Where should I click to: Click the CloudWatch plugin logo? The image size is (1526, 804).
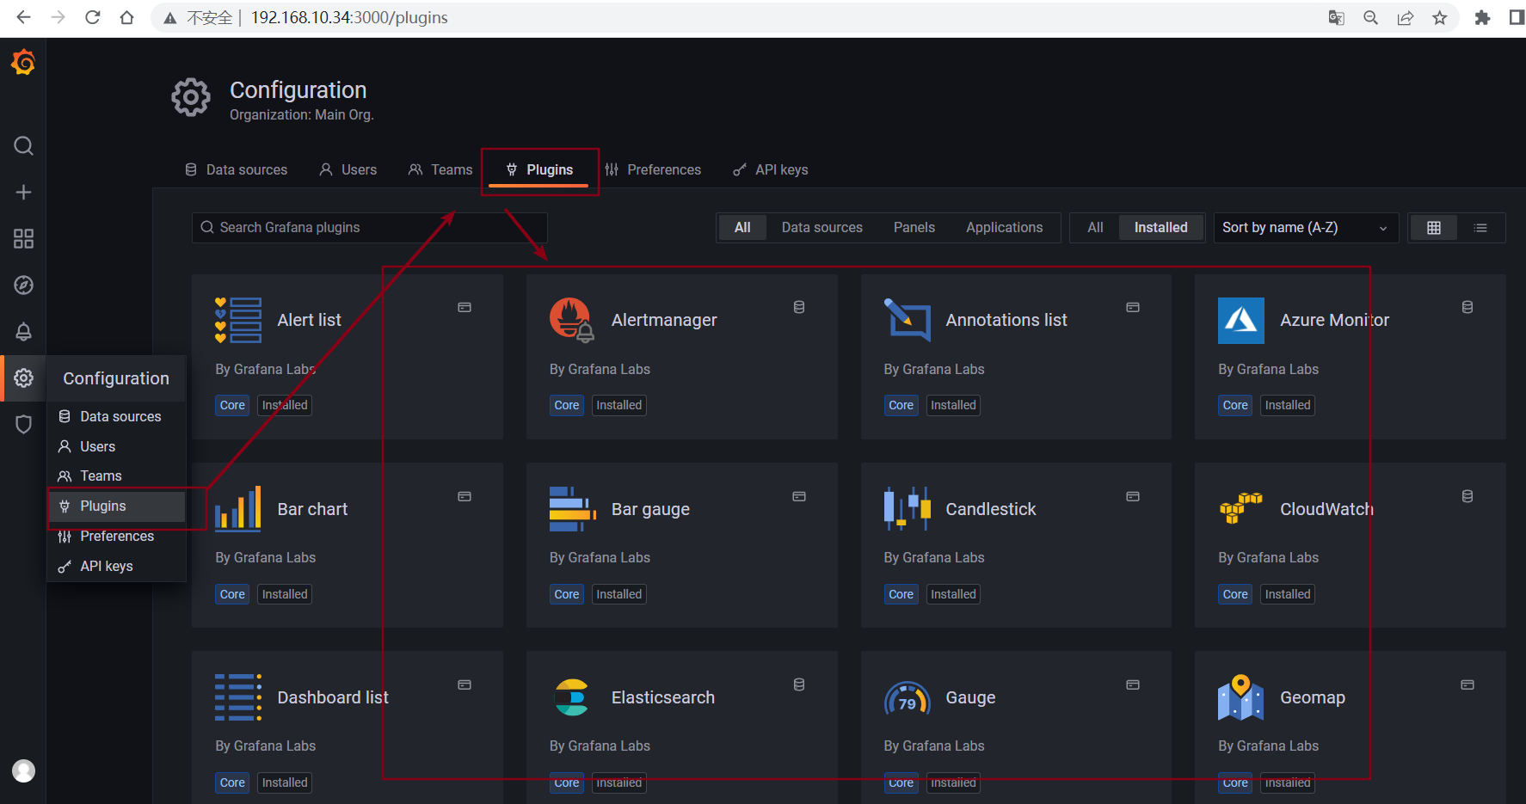[x=1241, y=509]
